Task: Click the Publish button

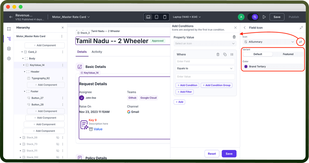Action: click(x=294, y=17)
